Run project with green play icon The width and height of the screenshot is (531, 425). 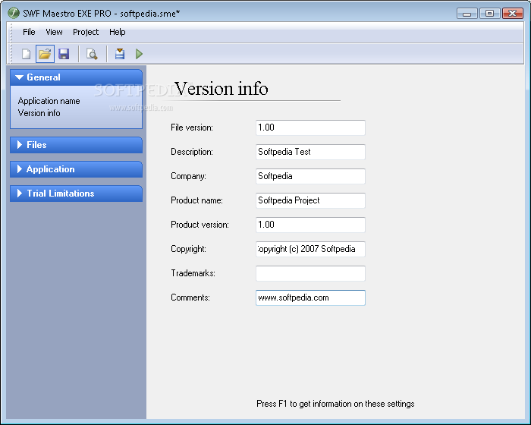coord(139,54)
